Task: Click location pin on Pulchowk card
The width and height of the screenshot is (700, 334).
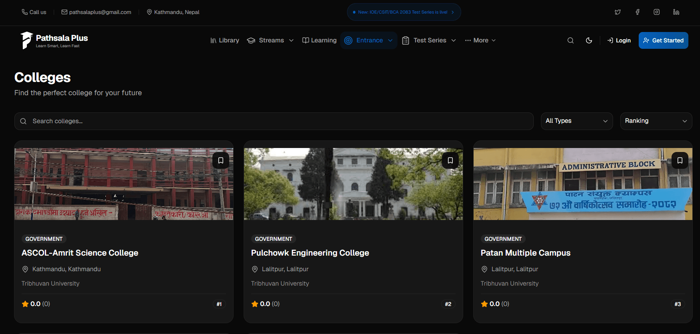Action: point(255,269)
